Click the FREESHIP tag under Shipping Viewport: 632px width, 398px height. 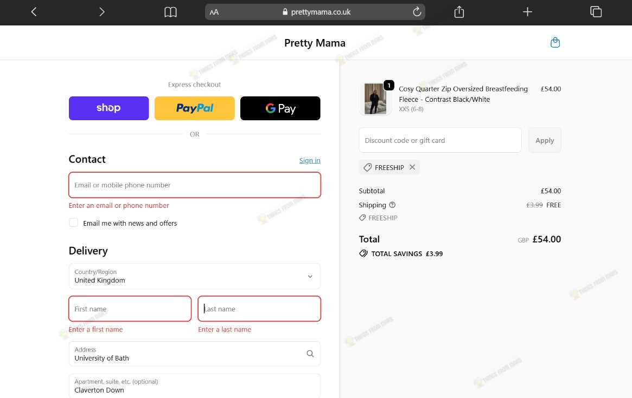pyautogui.click(x=378, y=218)
